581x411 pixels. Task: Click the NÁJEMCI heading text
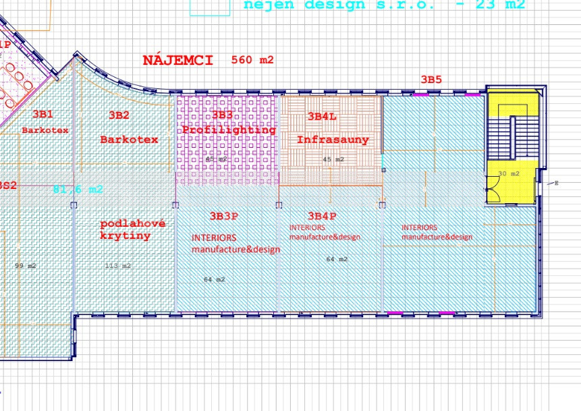(x=178, y=60)
